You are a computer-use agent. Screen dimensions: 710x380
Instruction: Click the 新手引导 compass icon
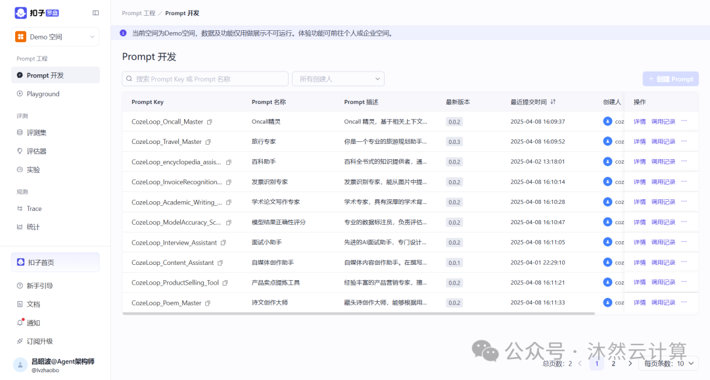point(20,285)
